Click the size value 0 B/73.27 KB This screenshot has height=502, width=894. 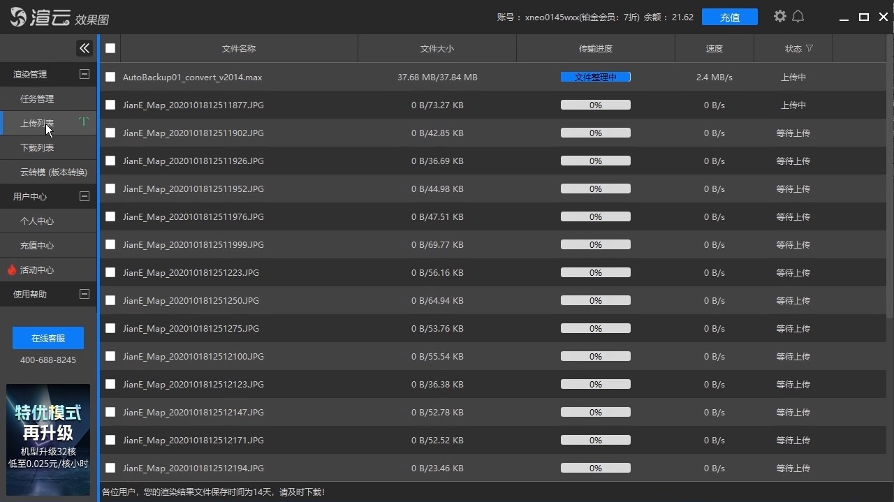click(x=437, y=105)
